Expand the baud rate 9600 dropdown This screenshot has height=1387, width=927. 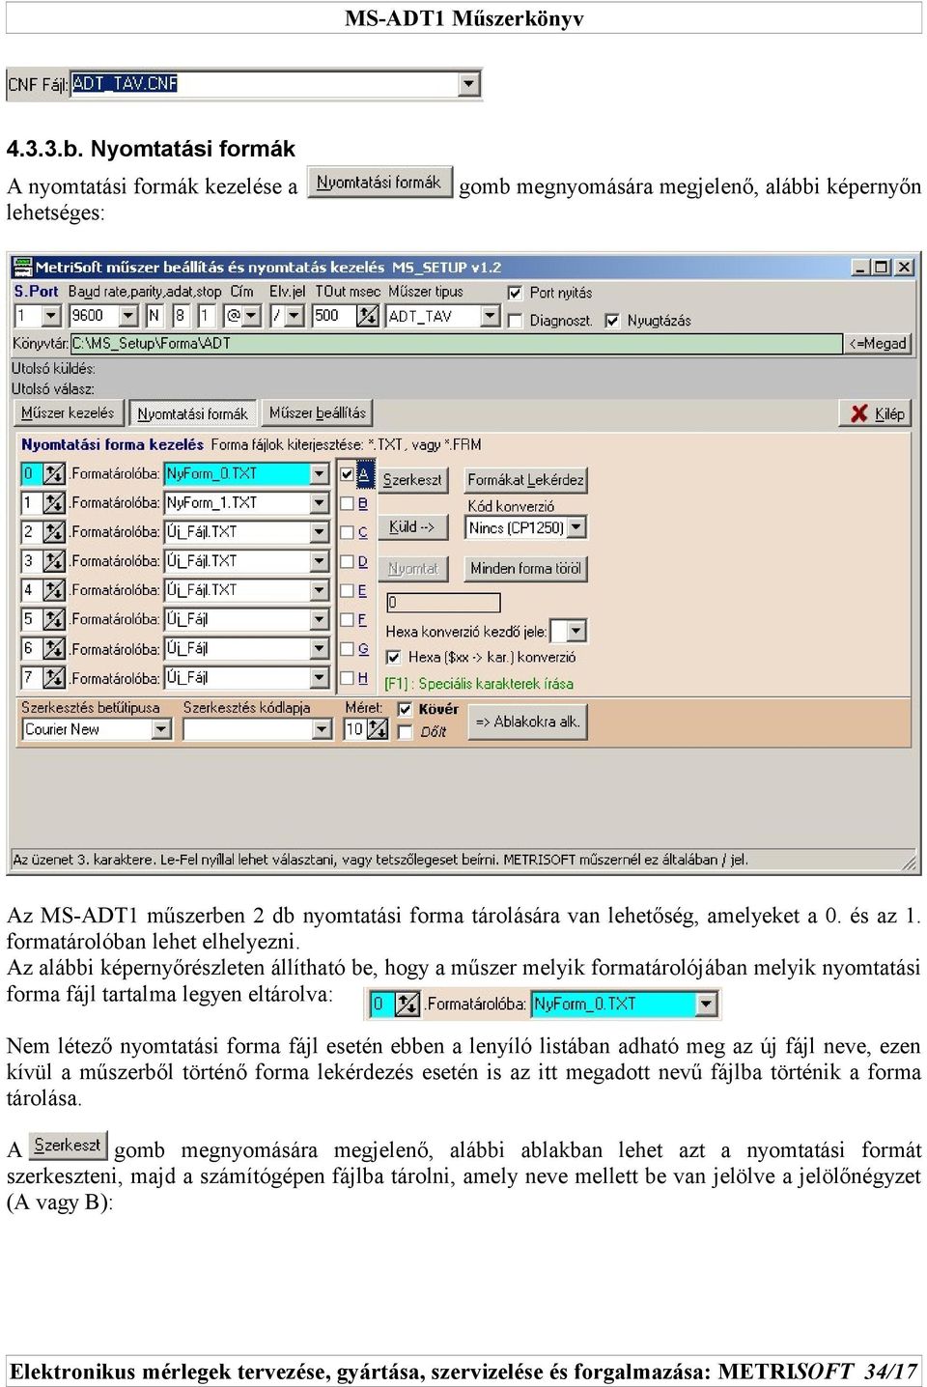click(128, 316)
